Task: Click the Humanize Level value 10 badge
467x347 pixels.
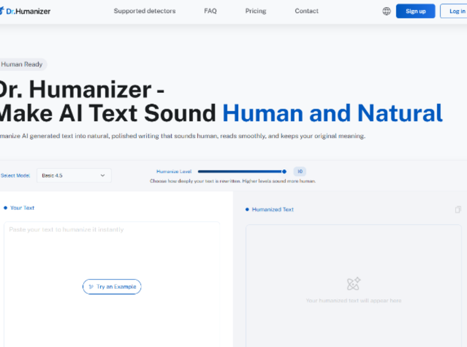Action: pyautogui.click(x=300, y=172)
